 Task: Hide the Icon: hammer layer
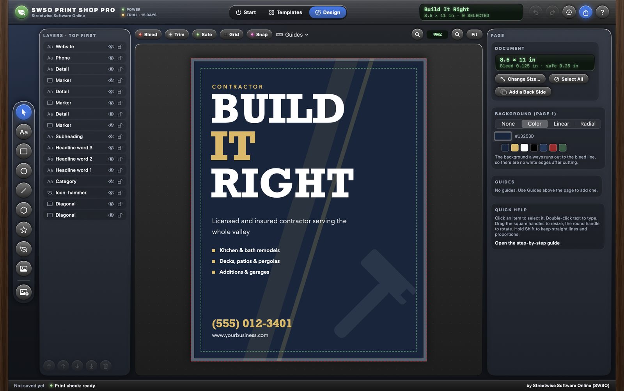point(111,193)
